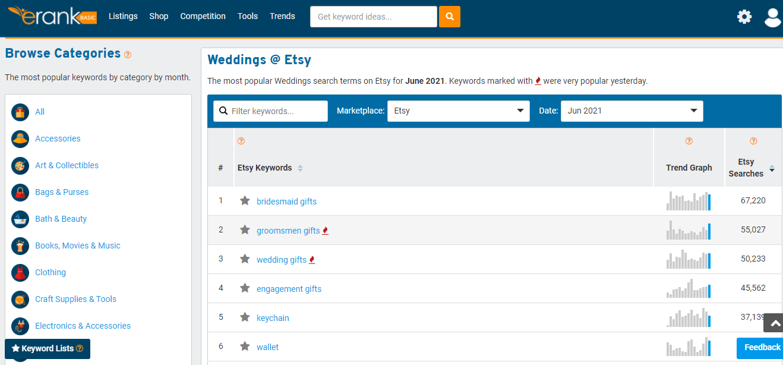Image resolution: width=783 pixels, height=365 pixels.
Task: Star the groomsmen gifts keyword
Action: pos(245,230)
